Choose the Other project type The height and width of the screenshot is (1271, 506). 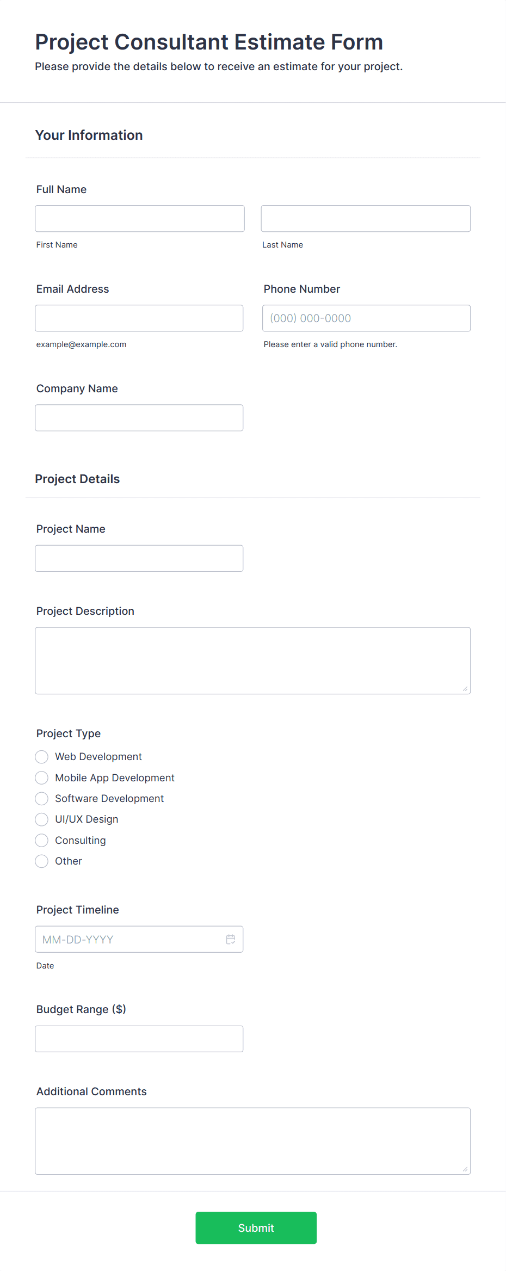click(41, 861)
